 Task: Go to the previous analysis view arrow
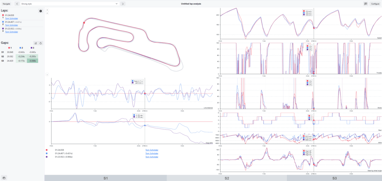pyautogui.click(x=16, y=3)
